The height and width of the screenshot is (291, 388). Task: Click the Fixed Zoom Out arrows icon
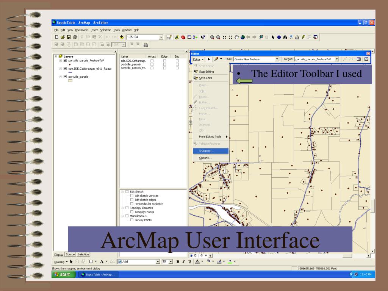coord(230,37)
